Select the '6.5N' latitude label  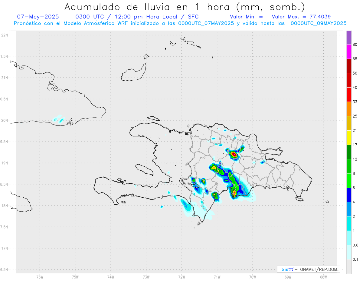point(5,270)
